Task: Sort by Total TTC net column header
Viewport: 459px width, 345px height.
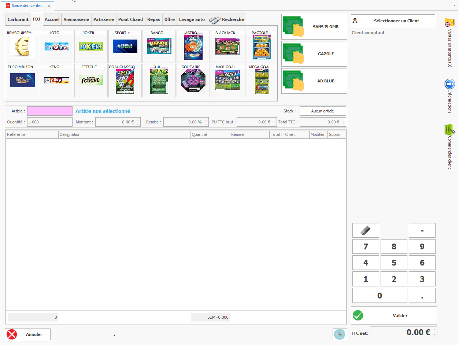Action: tap(289, 134)
